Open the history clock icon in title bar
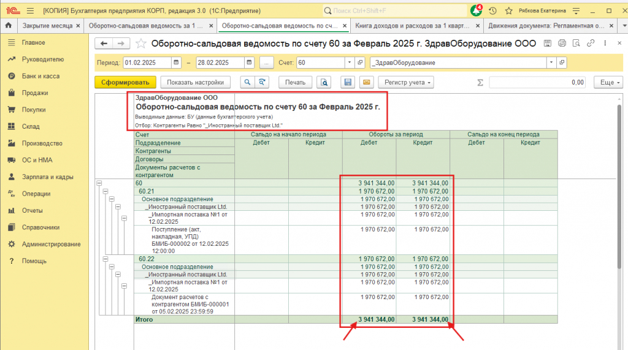The height and width of the screenshot is (350, 628). 492,10
